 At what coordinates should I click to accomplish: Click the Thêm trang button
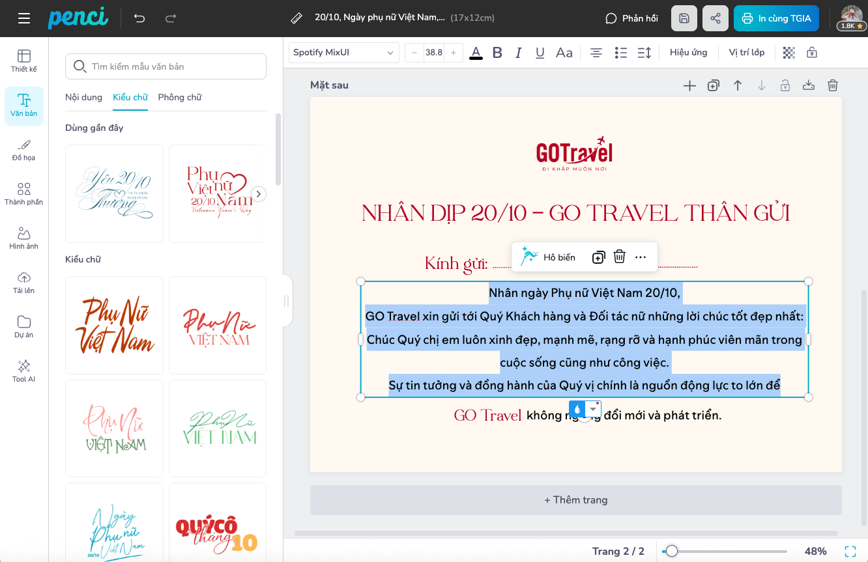[x=575, y=500]
